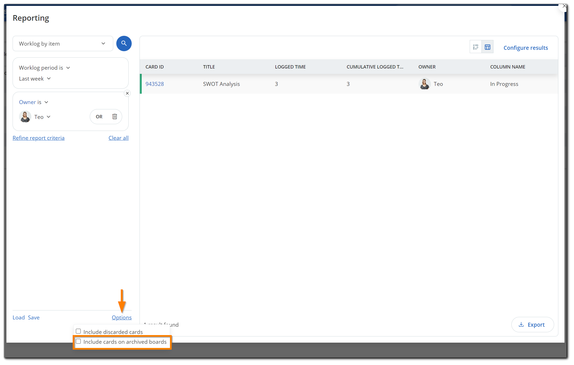Sort by CARD ID column header
Viewport: 574px width, 365px height.
(155, 67)
